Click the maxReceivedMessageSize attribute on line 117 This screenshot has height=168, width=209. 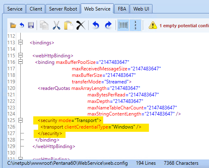tap(116, 69)
